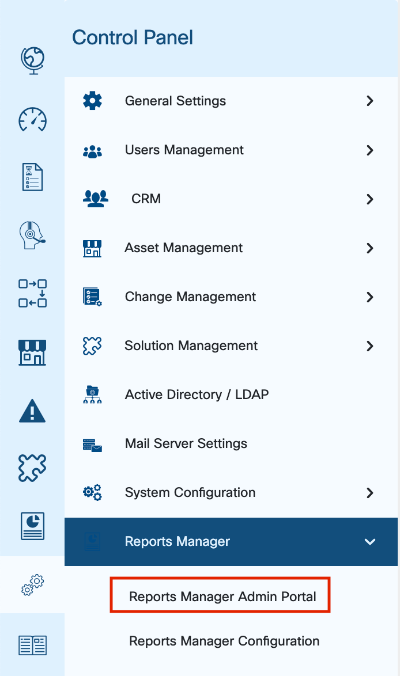Expand Asset Management chevron arrow
This screenshot has width=400, height=676.
[x=370, y=248]
